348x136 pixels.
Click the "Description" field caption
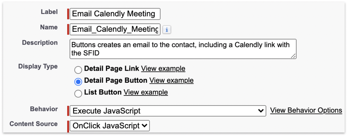40,43
